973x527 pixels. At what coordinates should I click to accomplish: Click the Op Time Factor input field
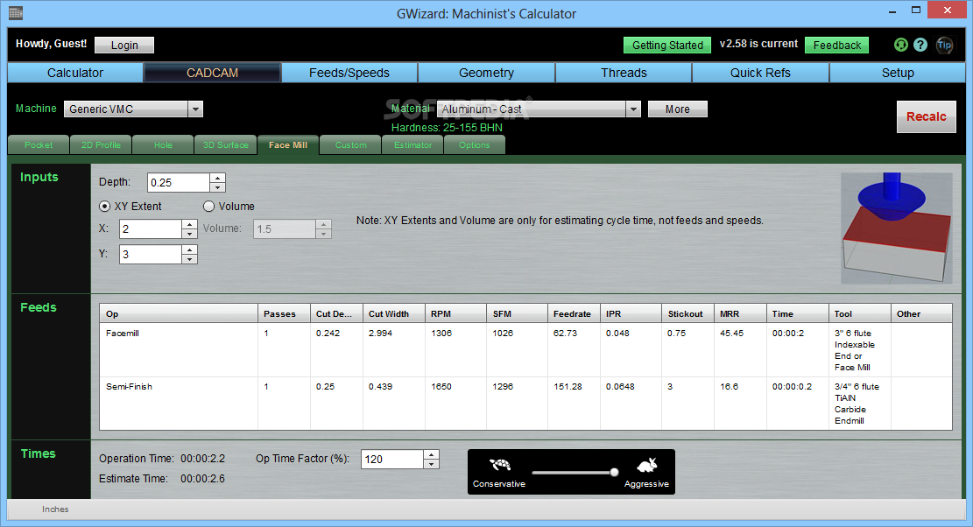point(392,460)
